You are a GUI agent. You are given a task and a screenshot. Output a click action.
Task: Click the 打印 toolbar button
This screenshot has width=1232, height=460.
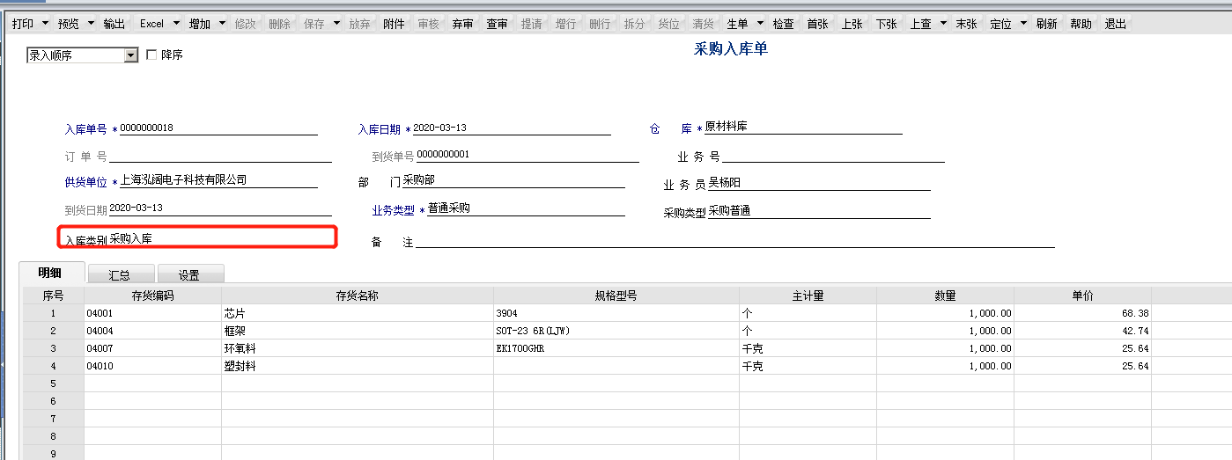22,25
